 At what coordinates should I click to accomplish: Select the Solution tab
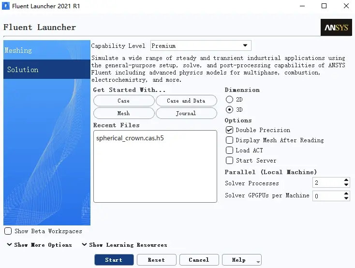47,69
